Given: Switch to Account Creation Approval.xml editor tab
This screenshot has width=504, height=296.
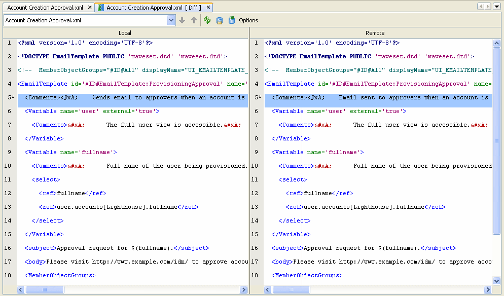Looking at the screenshot, I should [45, 8].
